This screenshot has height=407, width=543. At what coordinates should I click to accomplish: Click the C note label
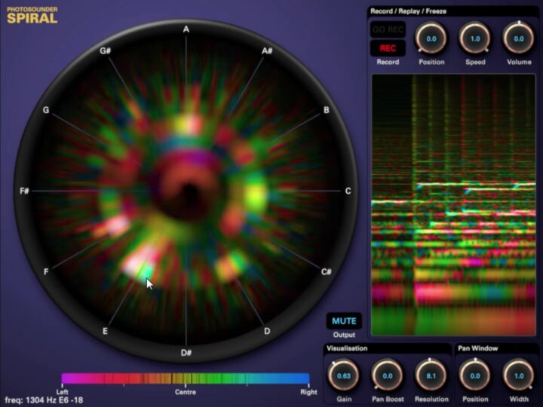(x=348, y=191)
